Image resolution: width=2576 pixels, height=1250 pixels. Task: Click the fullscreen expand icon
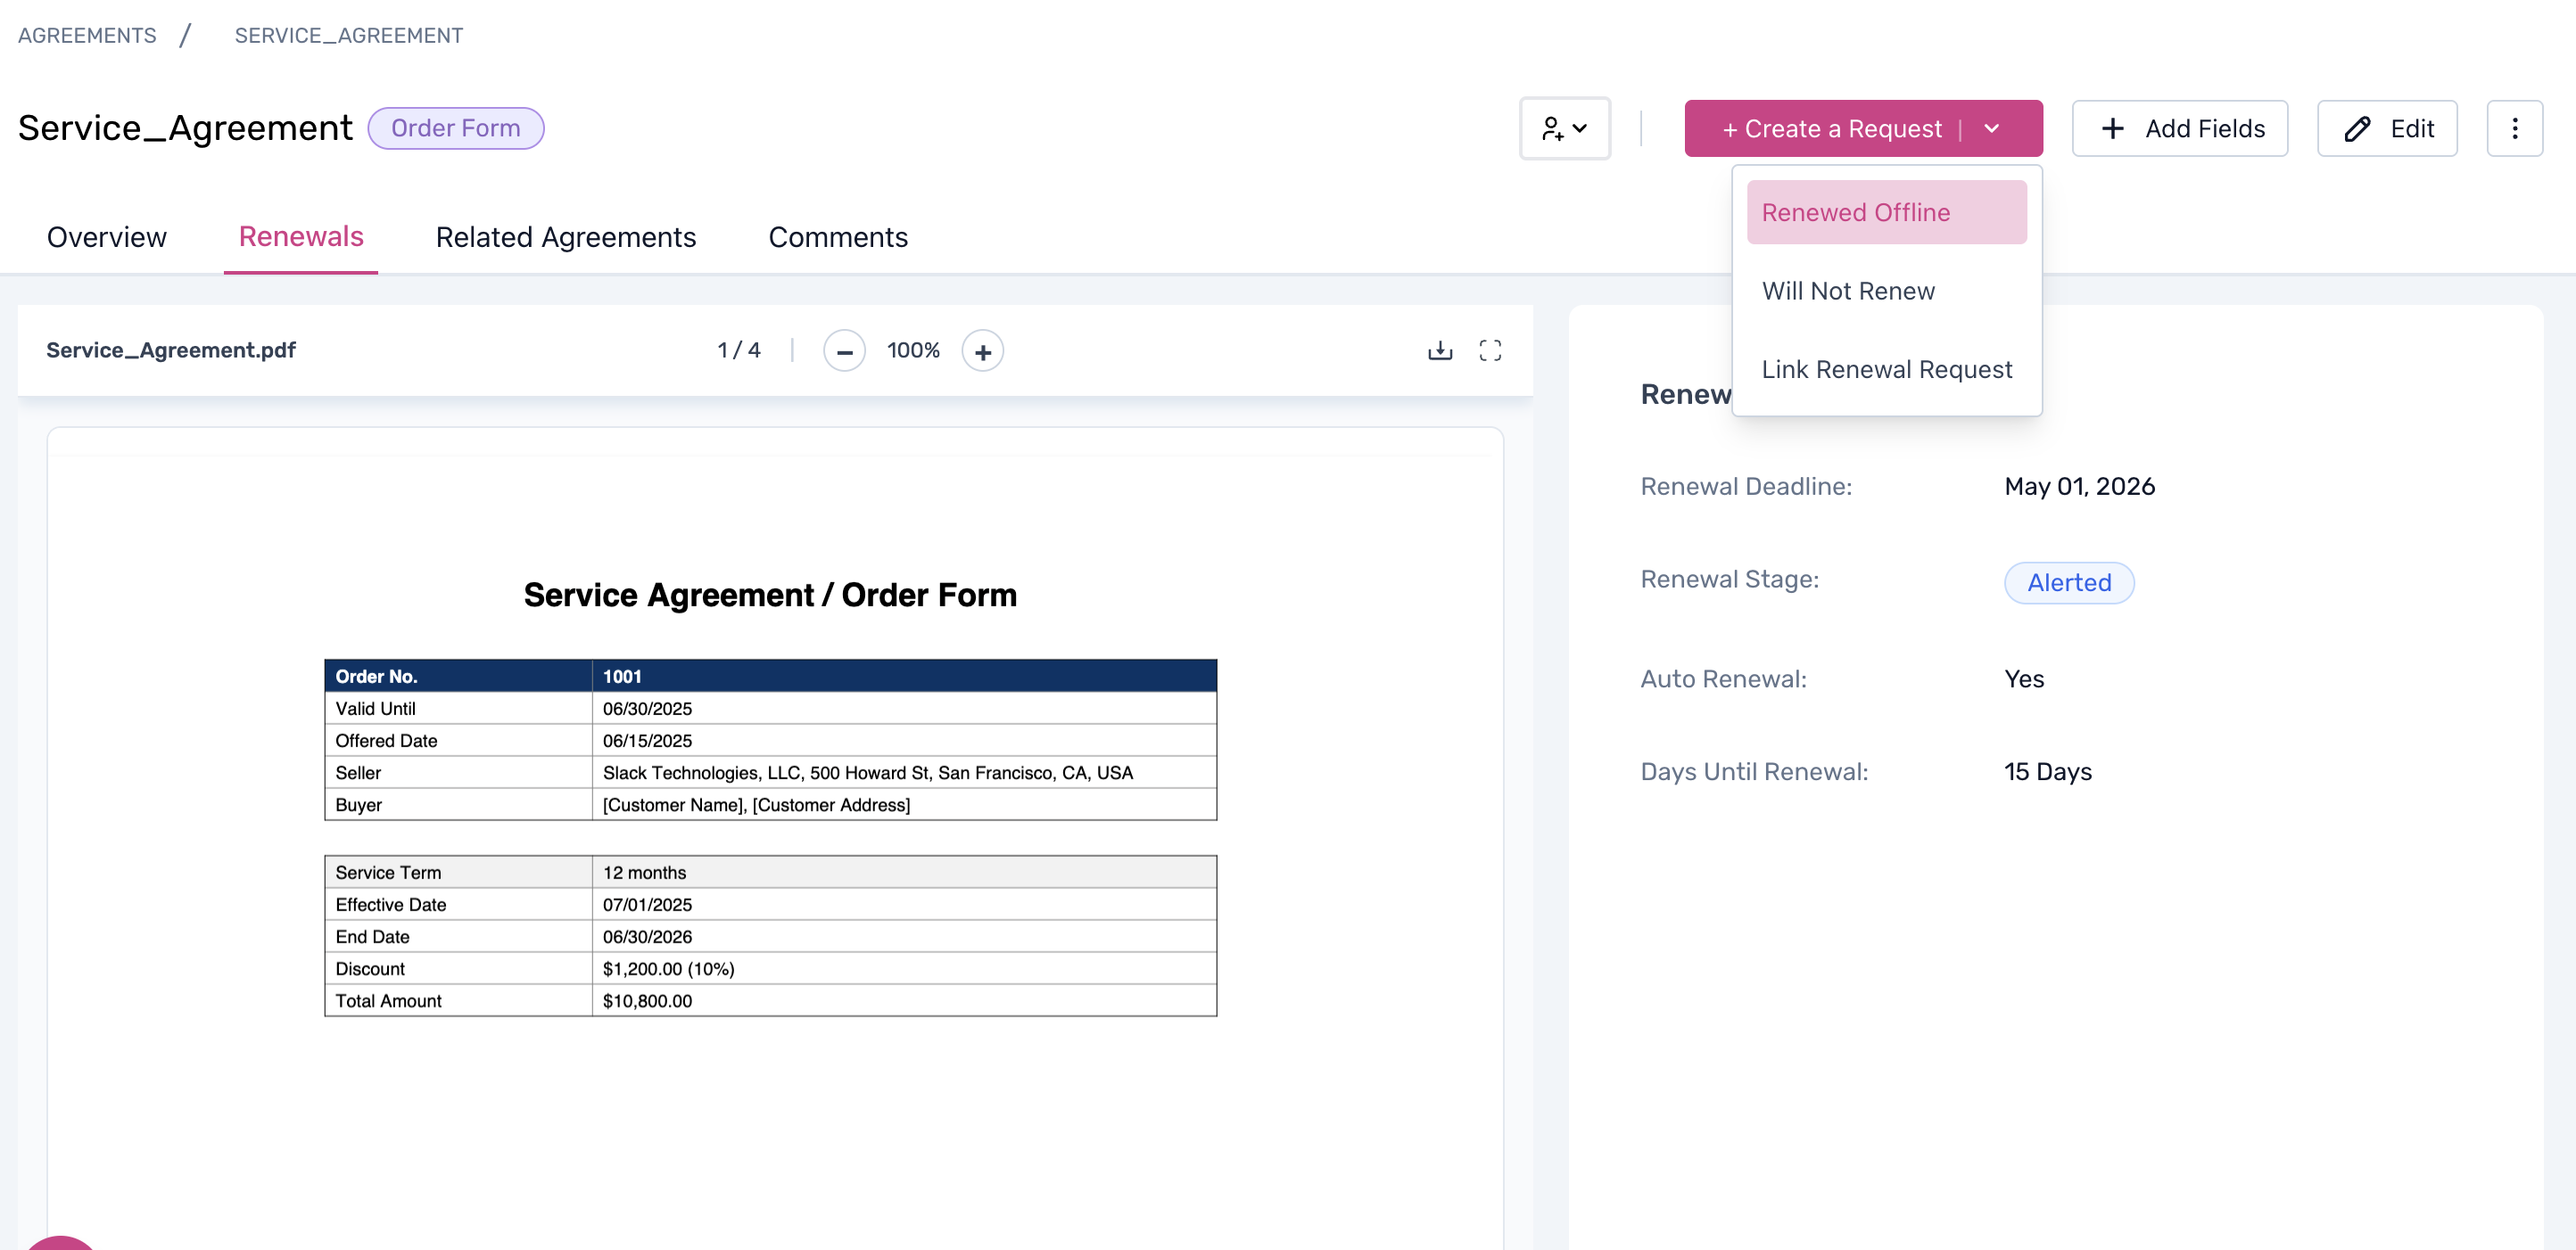pyautogui.click(x=1489, y=350)
